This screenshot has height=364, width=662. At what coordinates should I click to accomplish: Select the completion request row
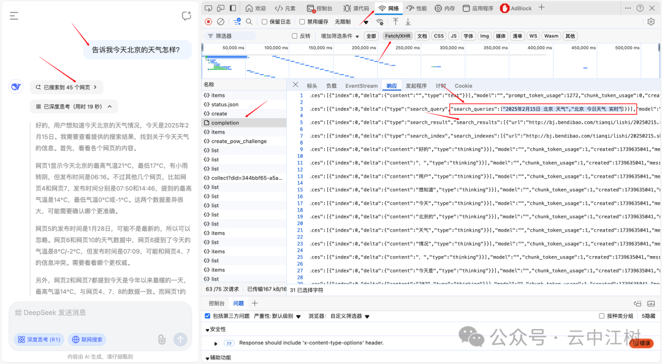pos(244,123)
